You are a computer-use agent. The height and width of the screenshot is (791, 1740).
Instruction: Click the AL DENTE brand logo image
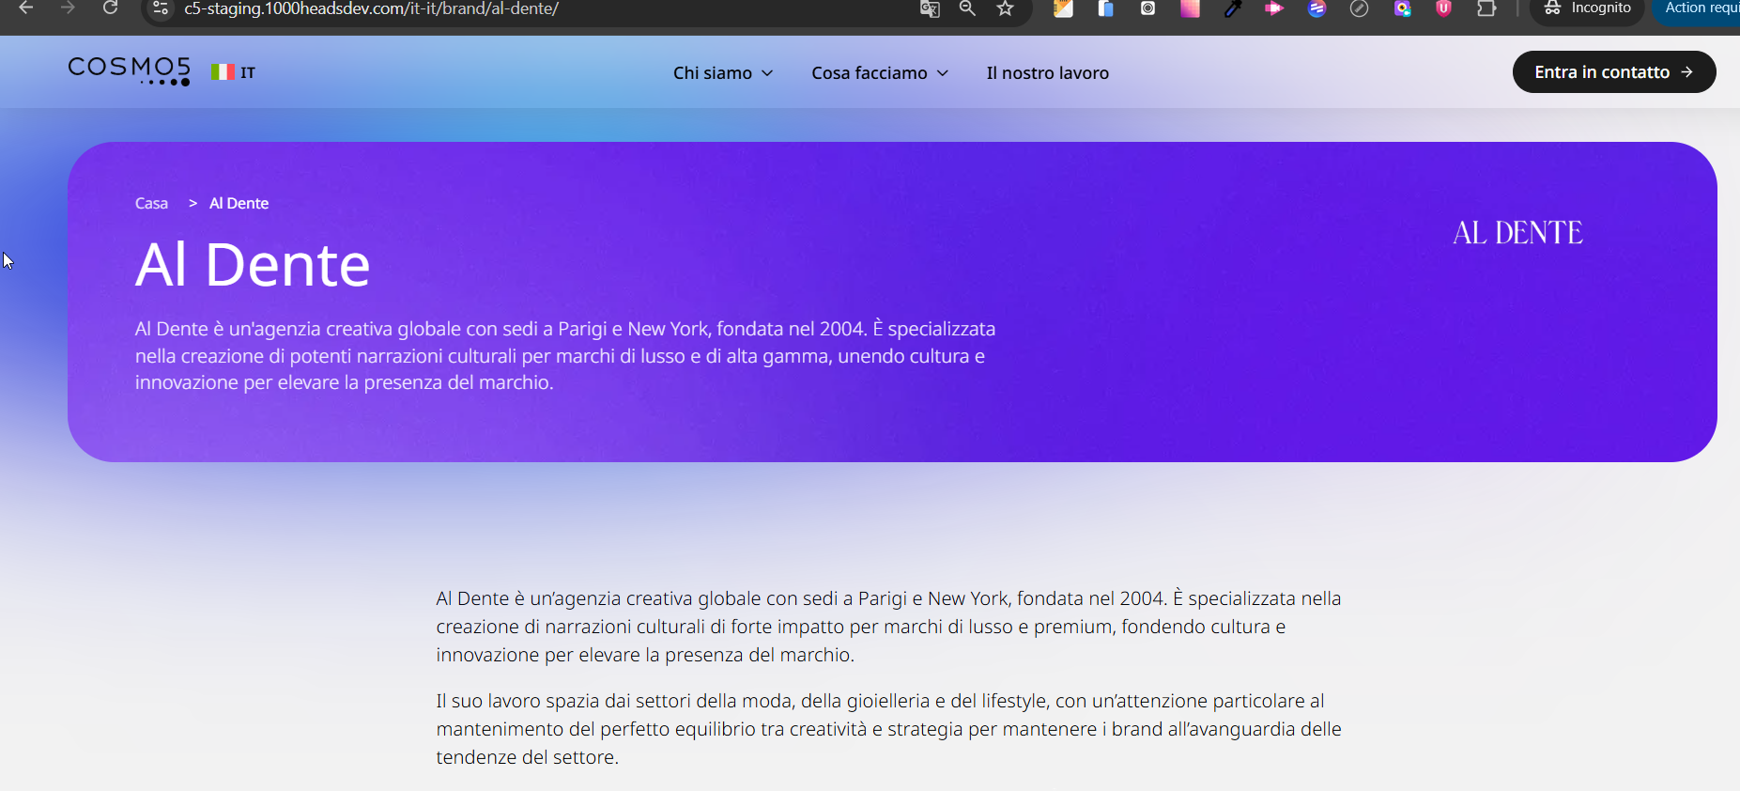coord(1517,232)
